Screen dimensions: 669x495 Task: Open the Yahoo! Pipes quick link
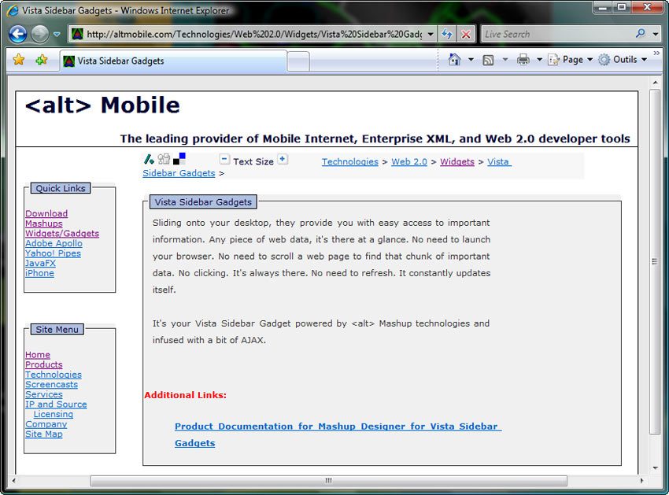click(x=53, y=253)
